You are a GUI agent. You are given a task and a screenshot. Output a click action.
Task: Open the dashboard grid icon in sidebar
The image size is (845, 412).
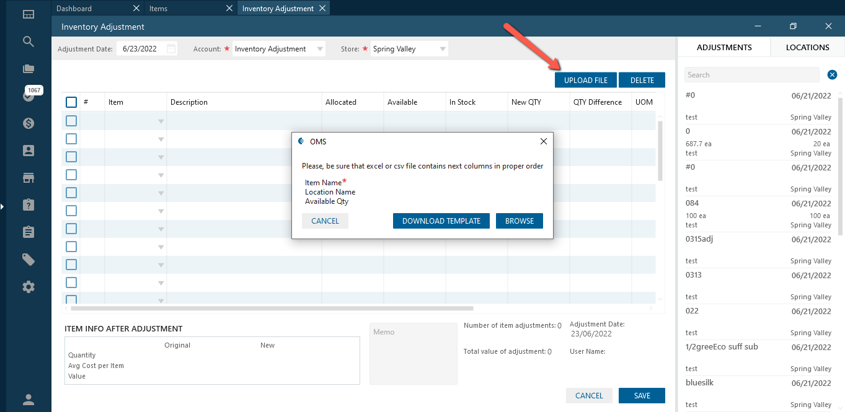coord(28,14)
